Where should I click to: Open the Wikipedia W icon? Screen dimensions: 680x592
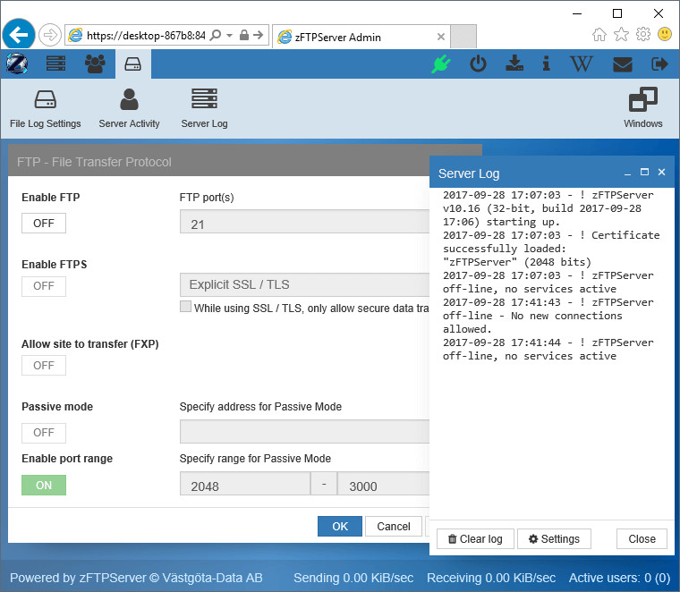click(x=581, y=64)
